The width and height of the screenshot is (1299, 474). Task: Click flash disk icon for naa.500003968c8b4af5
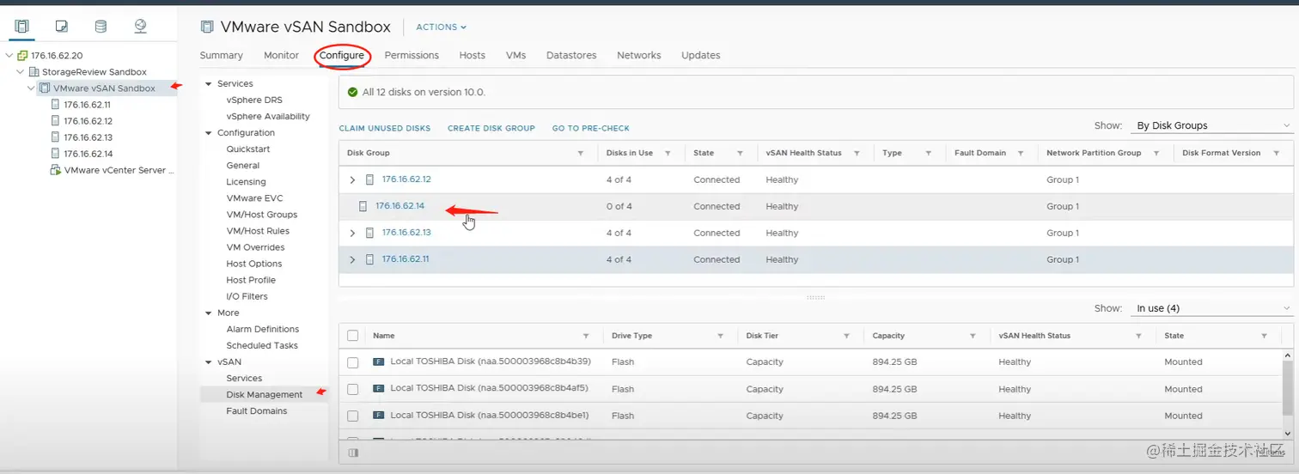(378, 389)
